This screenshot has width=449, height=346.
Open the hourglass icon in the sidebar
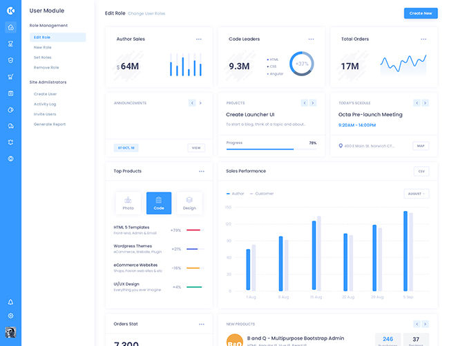pyautogui.click(x=10, y=44)
